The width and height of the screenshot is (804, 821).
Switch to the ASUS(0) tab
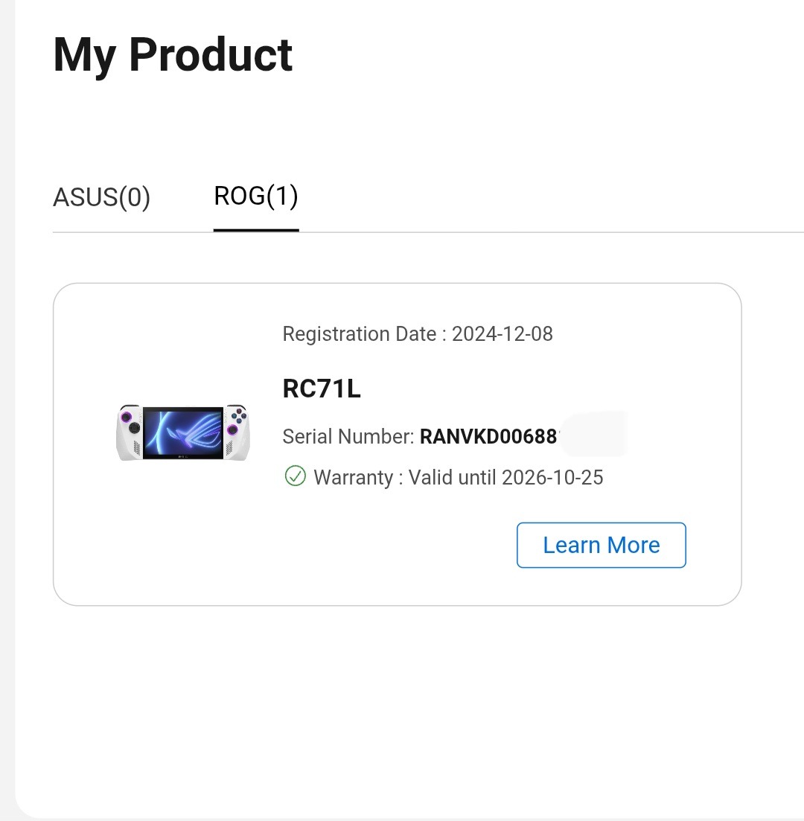tap(101, 197)
